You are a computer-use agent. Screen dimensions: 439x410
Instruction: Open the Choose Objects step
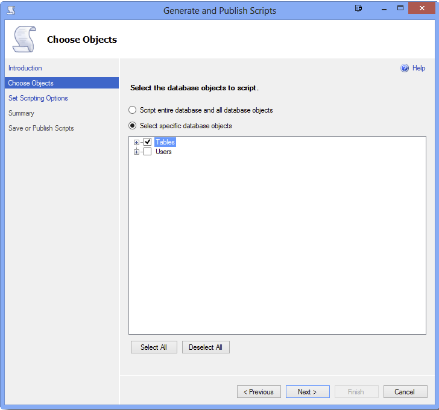pyautogui.click(x=62, y=83)
